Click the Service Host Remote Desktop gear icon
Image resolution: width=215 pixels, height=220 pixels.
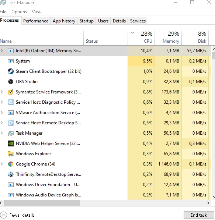click(x=11, y=123)
